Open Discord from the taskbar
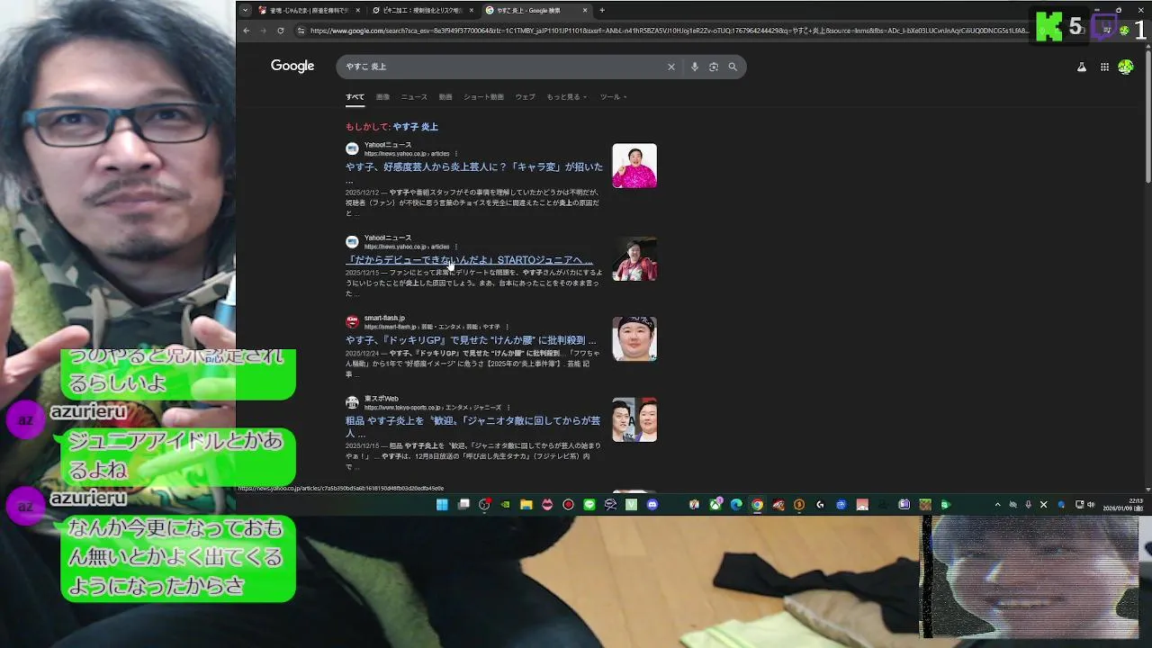 652,505
